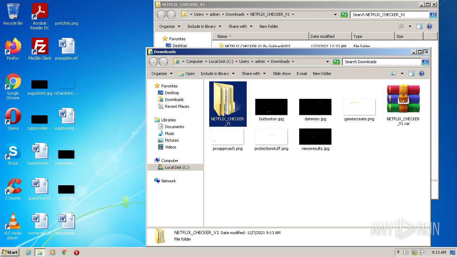Image resolution: width=457 pixels, height=257 pixels.
Task: Launch Opera browser from desktop
Action: tap(13, 119)
